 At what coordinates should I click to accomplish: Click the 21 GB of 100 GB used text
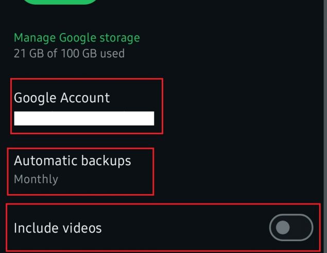pyautogui.click(x=69, y=53)
